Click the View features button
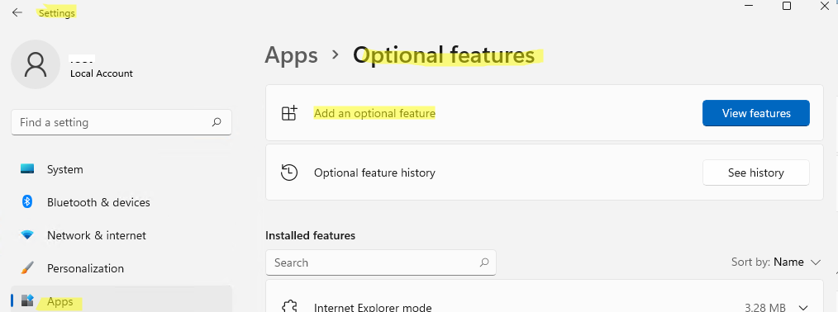This screenshot has width=838, height=312. (x=755, y=113)
